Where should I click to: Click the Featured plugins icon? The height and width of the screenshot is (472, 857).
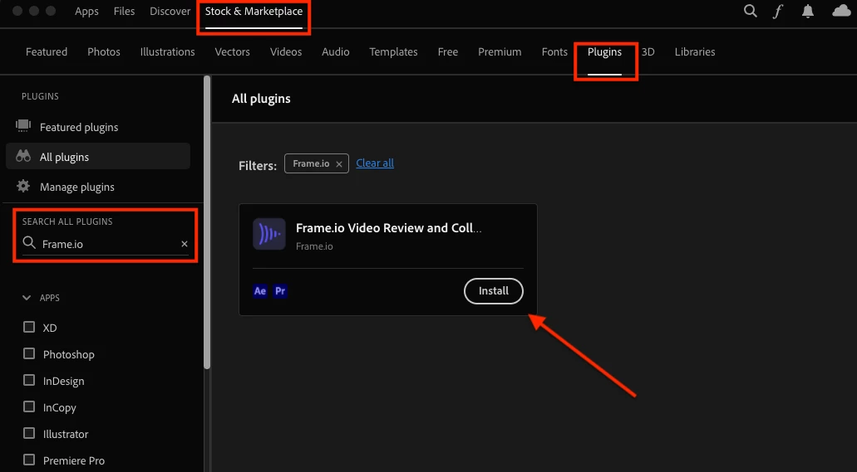point(23,126)
